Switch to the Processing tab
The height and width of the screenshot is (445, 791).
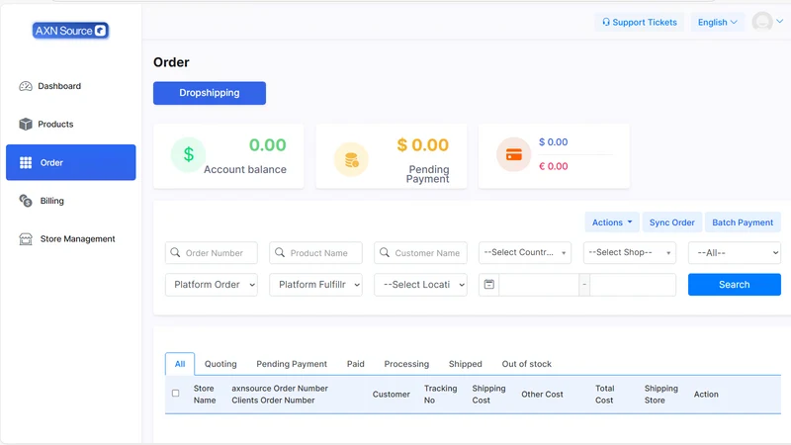406,364
